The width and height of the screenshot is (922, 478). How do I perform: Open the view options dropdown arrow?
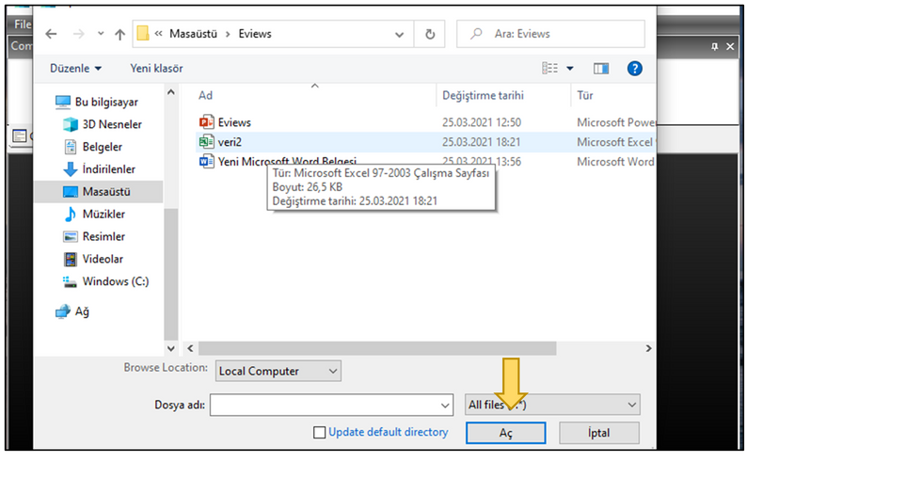570,68
